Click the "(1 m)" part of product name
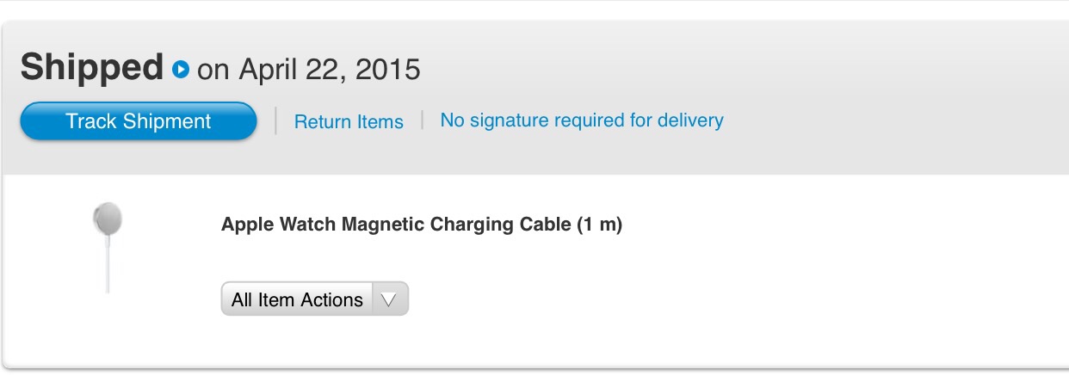This screenshot has width=1069, height=376. 599,225
